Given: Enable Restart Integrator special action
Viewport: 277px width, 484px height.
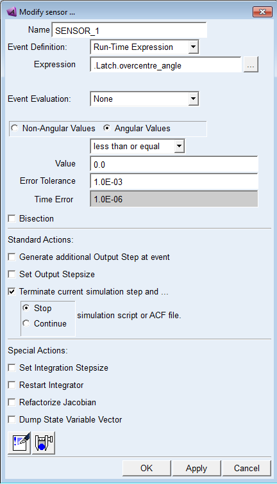Looking at the screenshot, I should pos(12,385).
